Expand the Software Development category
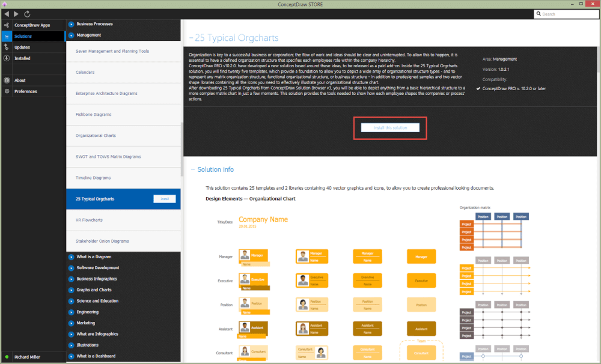Image resolution: width=601 pixels, height=364 pixels. tap(72, 268)
